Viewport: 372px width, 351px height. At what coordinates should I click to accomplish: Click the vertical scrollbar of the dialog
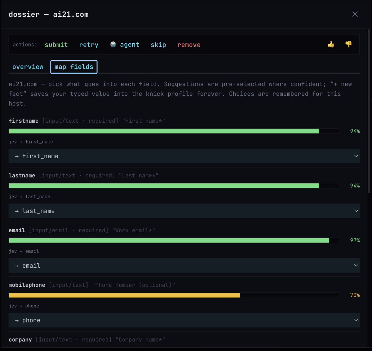tap(369, 112)
